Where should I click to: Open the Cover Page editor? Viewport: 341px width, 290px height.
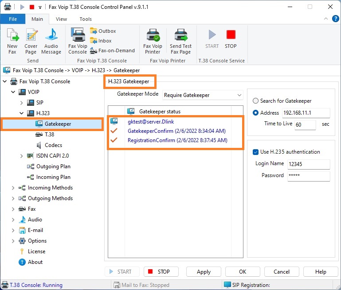(31, 41)
